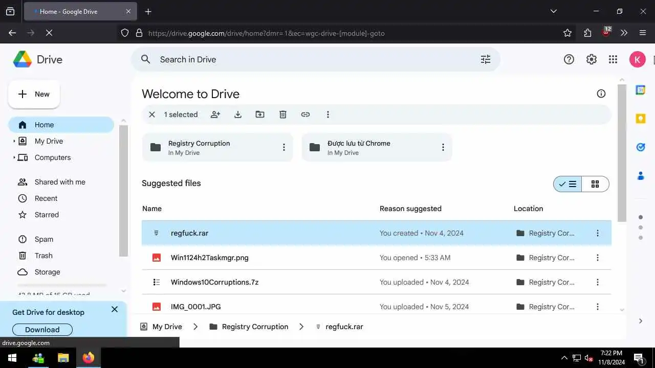Viewport: 655px width, 368px height.
Task: Clear the 1 selected selection
Action: (152, 114)
